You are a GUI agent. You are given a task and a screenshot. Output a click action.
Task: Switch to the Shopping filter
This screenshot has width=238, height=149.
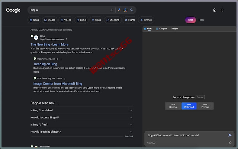pos(113,20)
